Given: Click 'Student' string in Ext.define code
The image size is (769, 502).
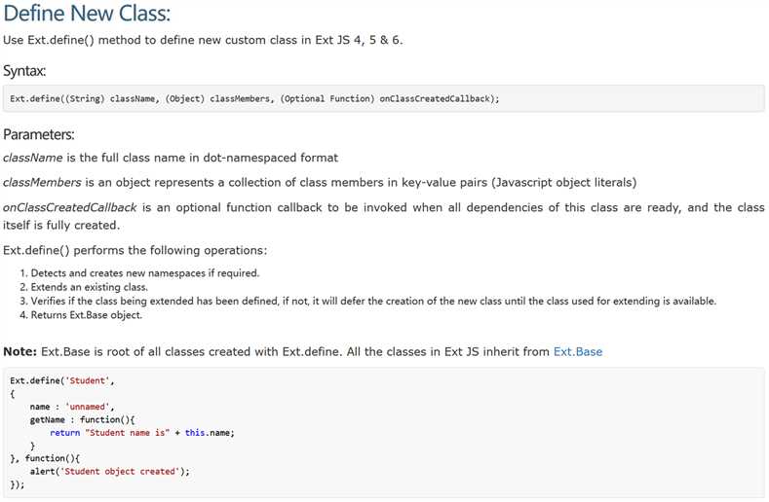Looking at the screenshot, I should [x=88, y=380].
